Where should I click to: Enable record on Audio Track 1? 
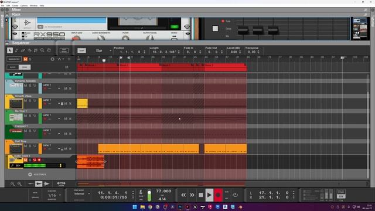tap(39, 160)
